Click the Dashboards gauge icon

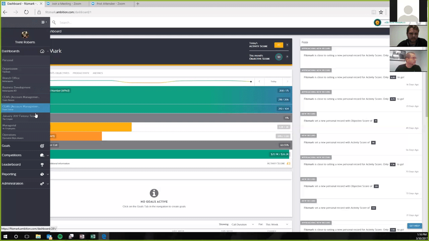click(42, 51)
